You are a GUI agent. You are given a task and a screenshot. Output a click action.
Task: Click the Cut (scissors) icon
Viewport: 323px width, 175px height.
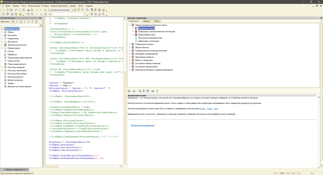click(16, 10)
